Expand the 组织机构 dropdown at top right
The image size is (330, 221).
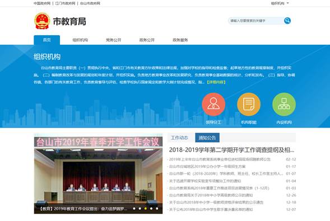(x=280, y=3)
